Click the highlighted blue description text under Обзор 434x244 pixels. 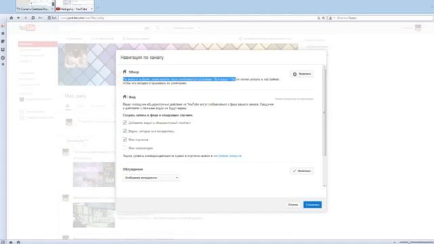pos(179,79)
